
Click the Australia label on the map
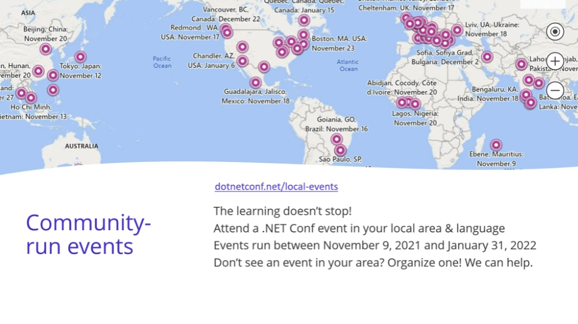82,146
